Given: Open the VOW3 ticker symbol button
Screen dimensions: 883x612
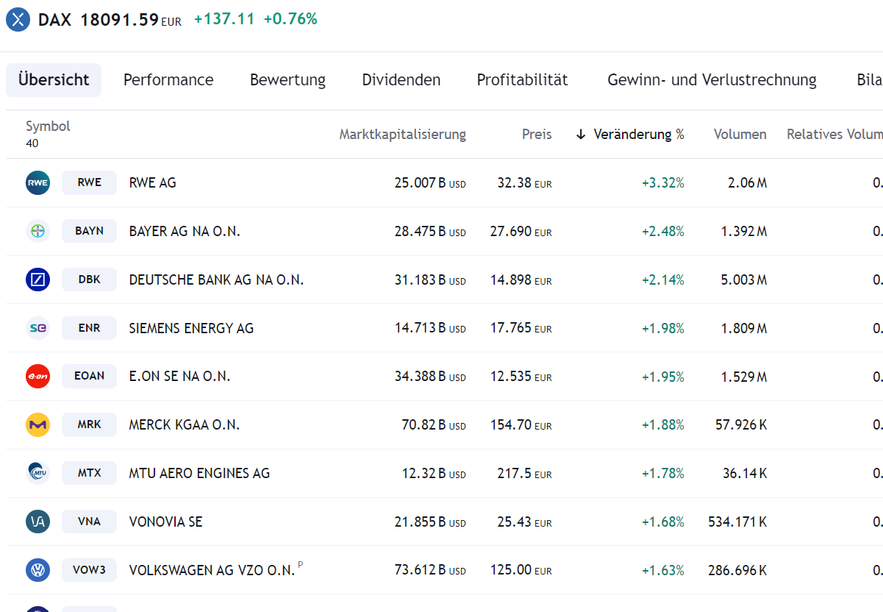Looking at the screenshot, I should click(89, 569).
